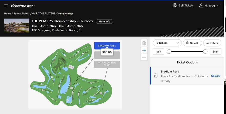Reset map view with home icon
226x114 pixels.
tap(144, 43)
